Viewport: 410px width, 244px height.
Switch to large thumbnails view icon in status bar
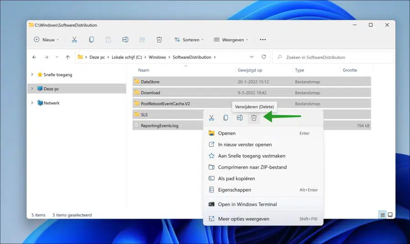tap(390, 215)
